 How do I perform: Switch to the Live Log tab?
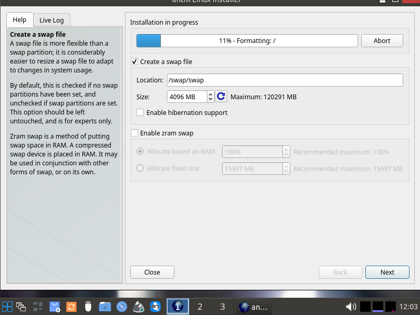point(51,20)
